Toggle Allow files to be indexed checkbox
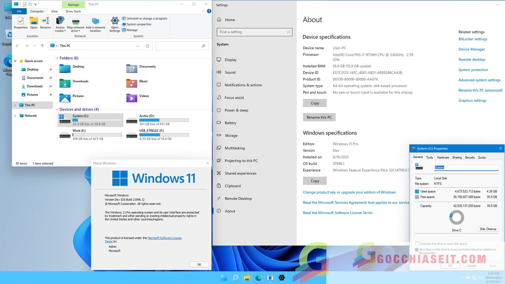The width and height of the screenshot is (505, 284). (x=417, y=249)
